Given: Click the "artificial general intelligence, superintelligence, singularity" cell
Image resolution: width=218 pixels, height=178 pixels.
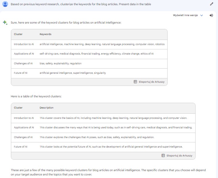Looking at the screenshot, I should click(73, 73).
